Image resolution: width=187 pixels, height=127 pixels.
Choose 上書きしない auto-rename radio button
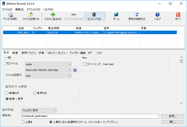pyautogui.click(x=51, y=122)
